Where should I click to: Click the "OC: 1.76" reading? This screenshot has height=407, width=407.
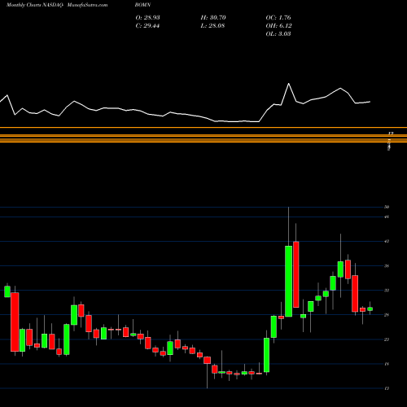(x=278, y=18)
